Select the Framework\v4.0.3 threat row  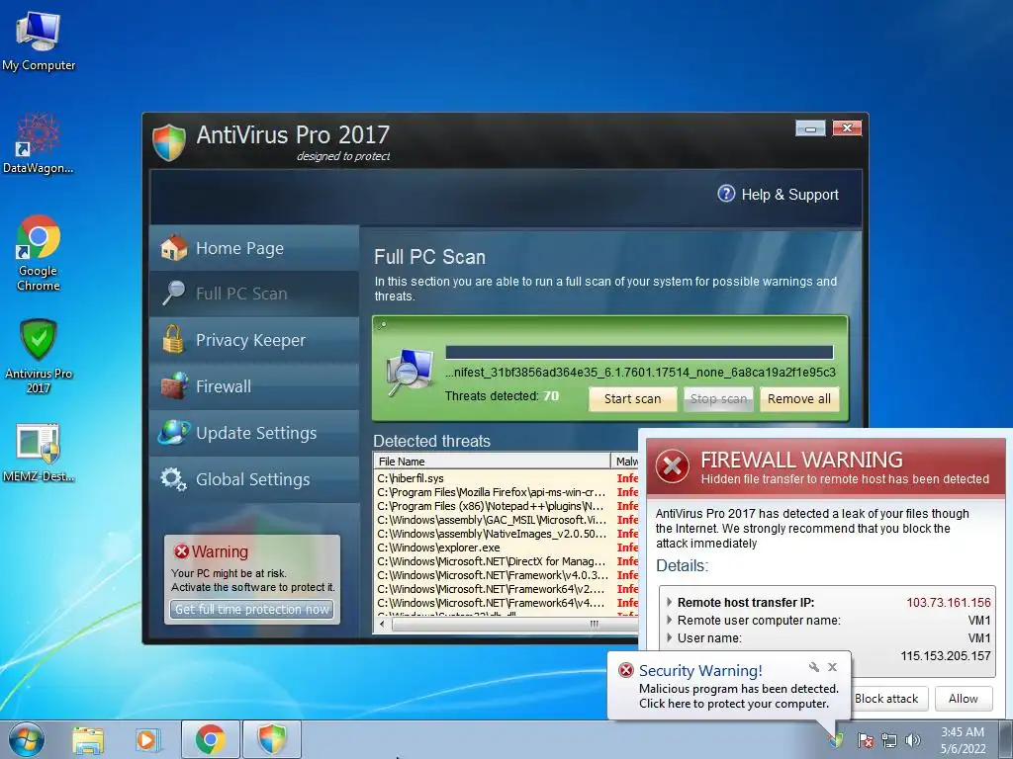point(506,575)
